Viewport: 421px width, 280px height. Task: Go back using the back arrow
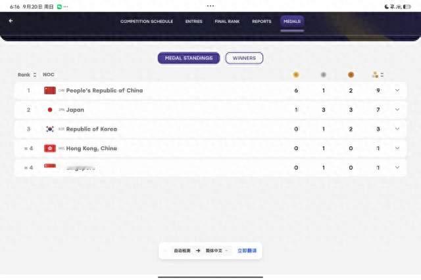pyautogui.click(x=11, y=20)
